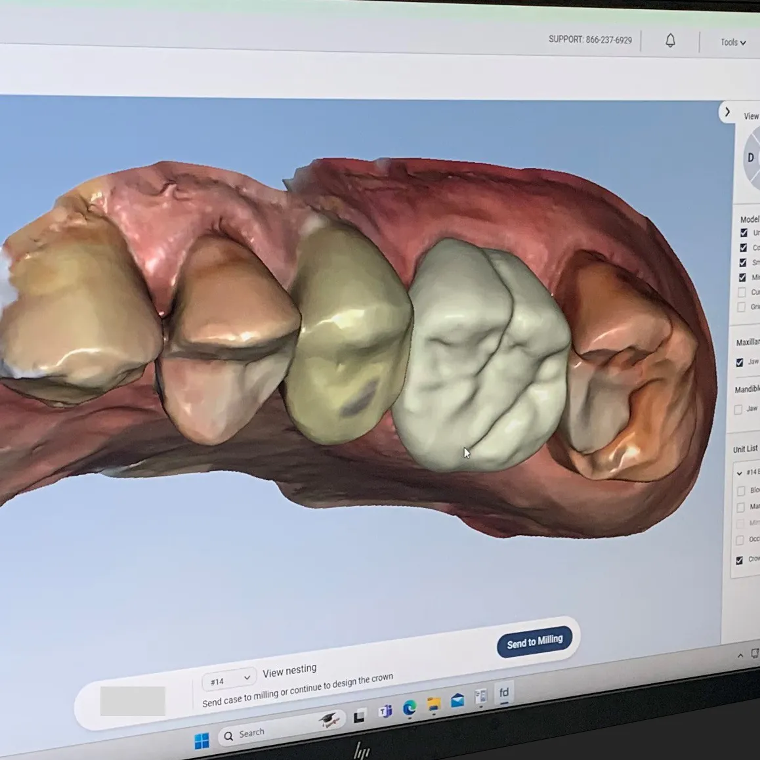Click the View nesting link

(289, 671)
